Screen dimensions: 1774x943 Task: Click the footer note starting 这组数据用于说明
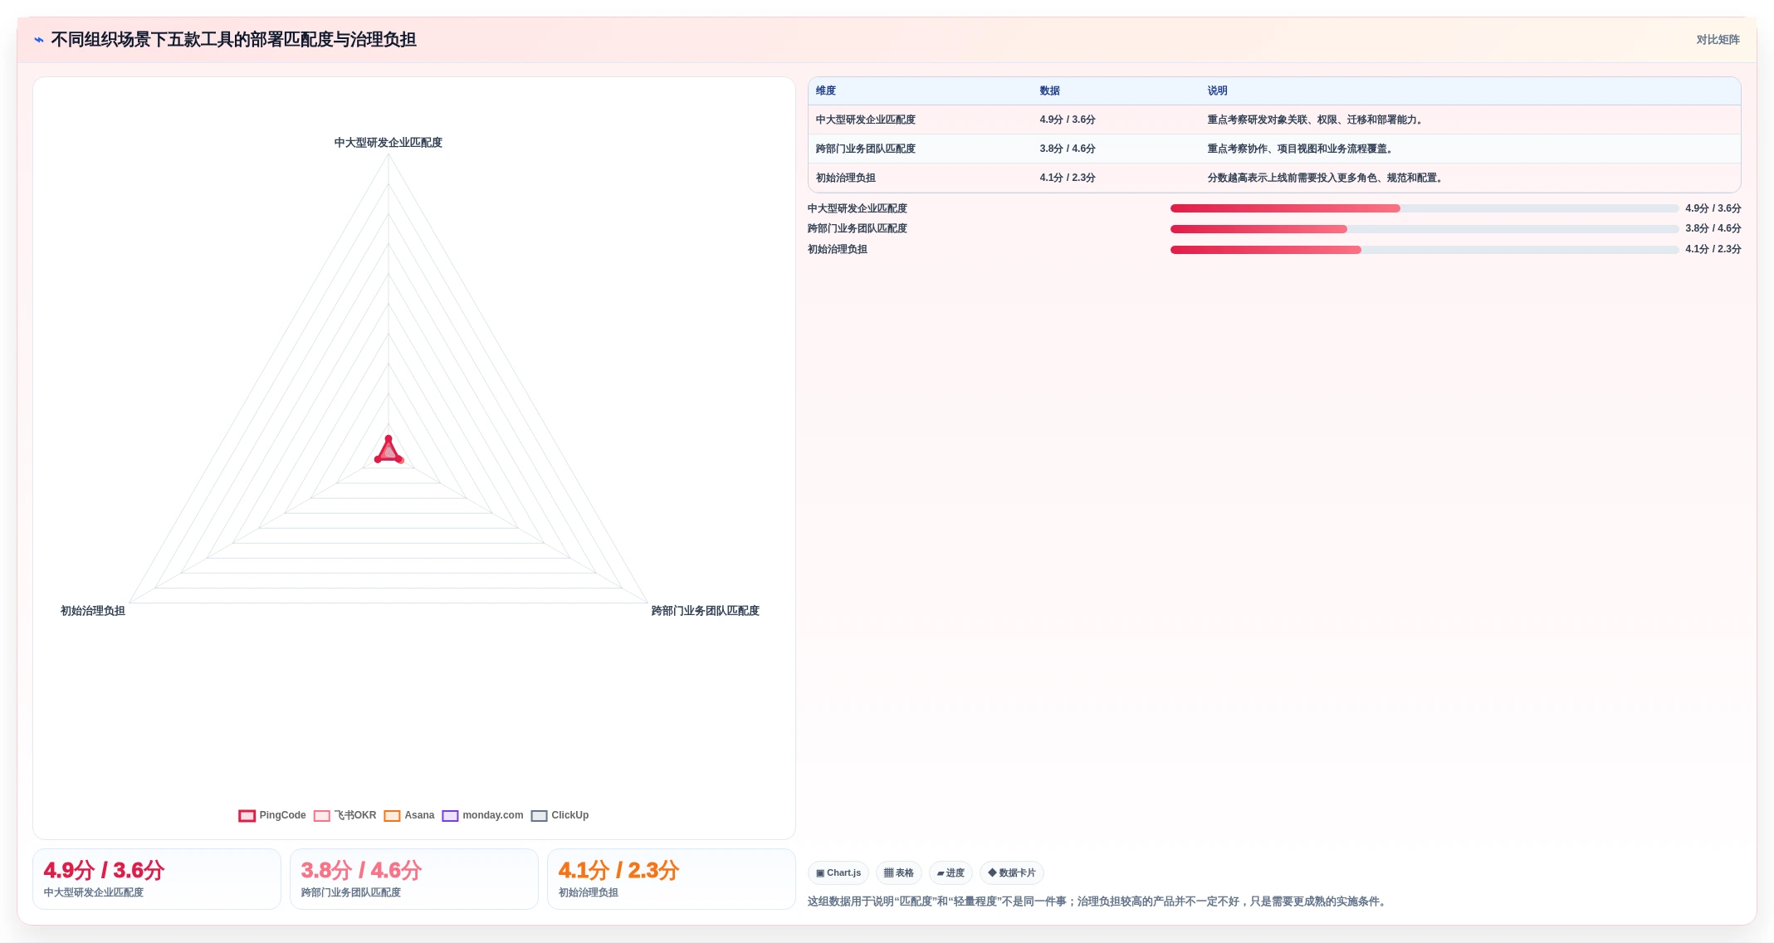click(1098, 901)
